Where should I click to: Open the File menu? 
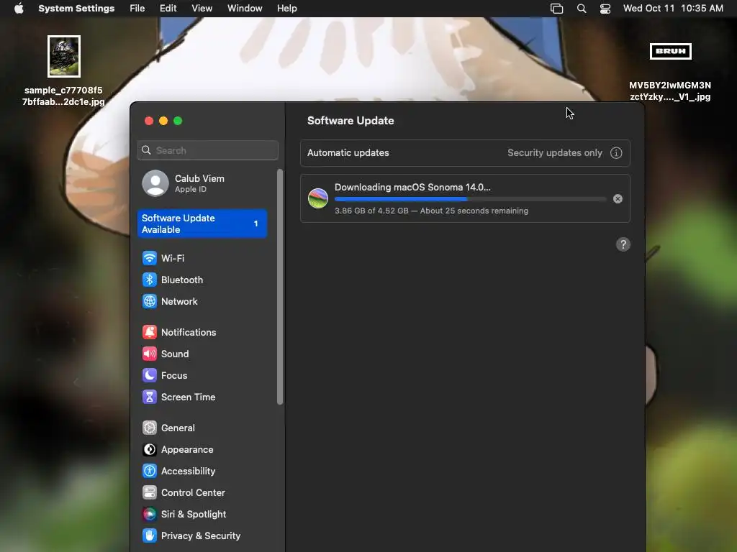137,9
